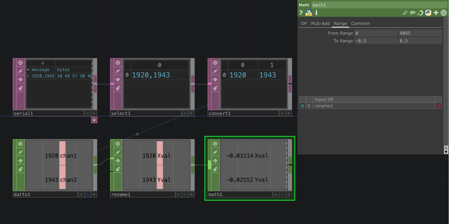Click the copy parameters clipboard icon

point(420,13)
